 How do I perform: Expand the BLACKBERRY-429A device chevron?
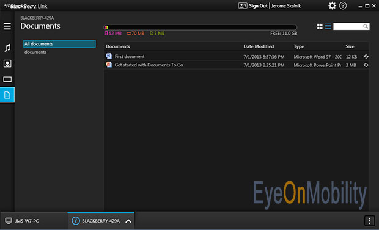point(128,221)
